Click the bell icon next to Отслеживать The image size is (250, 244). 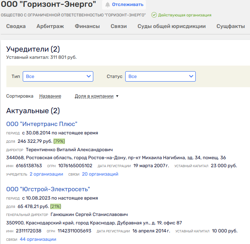pyautogui.click(x=108, y=5)
